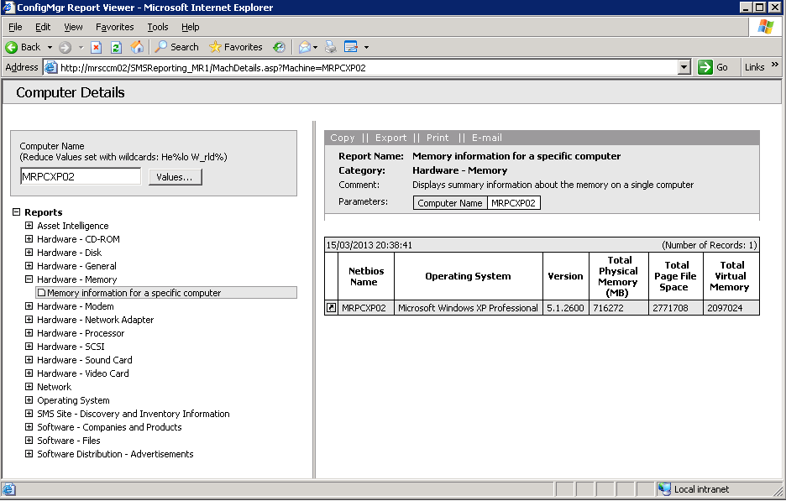This screenshot has height=501, width=786.
Task: Go to the Home page icon
Action: tap(137, 47)
